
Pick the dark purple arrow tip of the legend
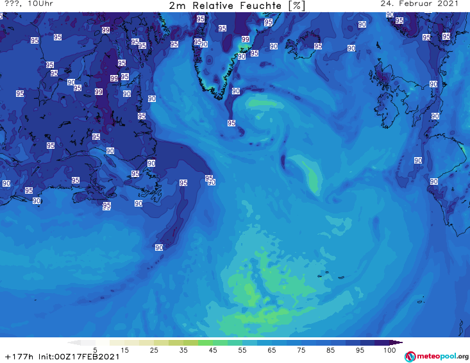[396, 342]
